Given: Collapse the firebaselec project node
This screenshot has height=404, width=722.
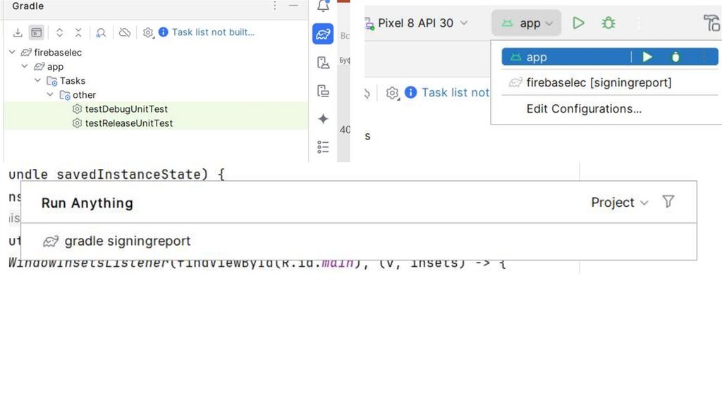Looking at the screenshot, I should [13, 52].
